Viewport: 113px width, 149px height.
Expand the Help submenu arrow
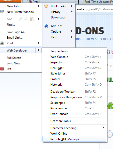tap(72, 37)
